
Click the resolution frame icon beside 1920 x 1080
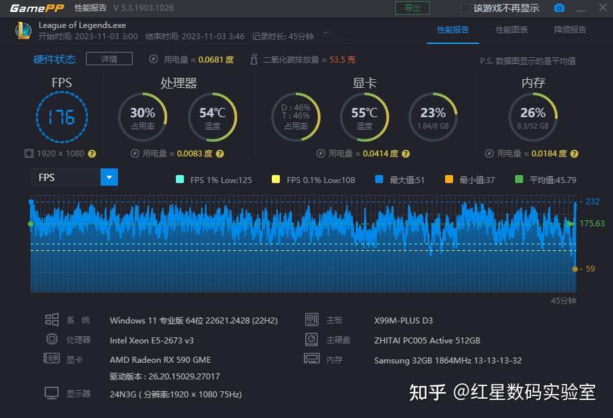(x=29, y=154)
